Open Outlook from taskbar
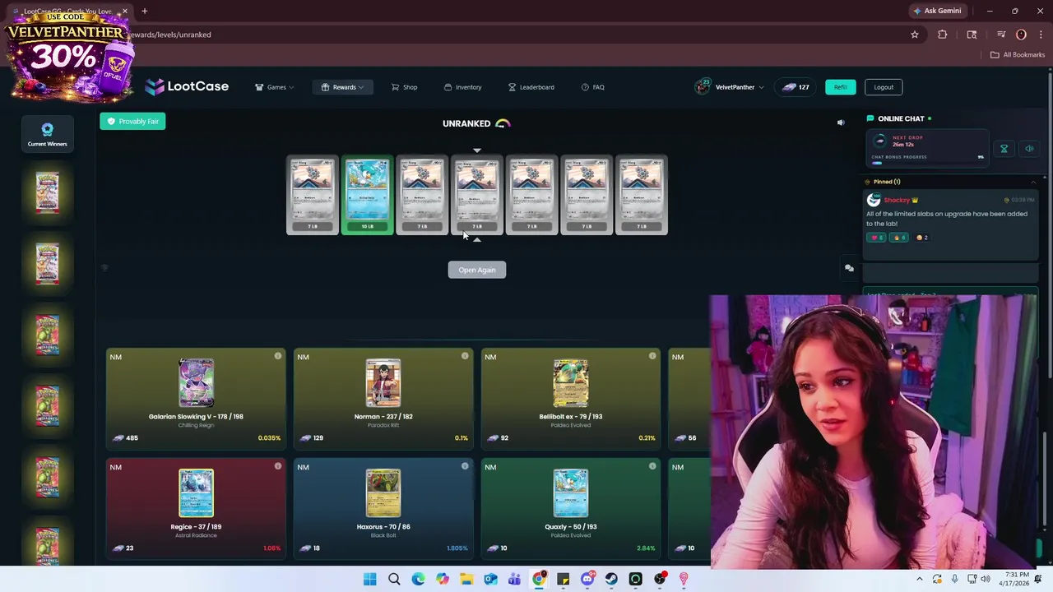1053x592 pixels. coord(490,580)
